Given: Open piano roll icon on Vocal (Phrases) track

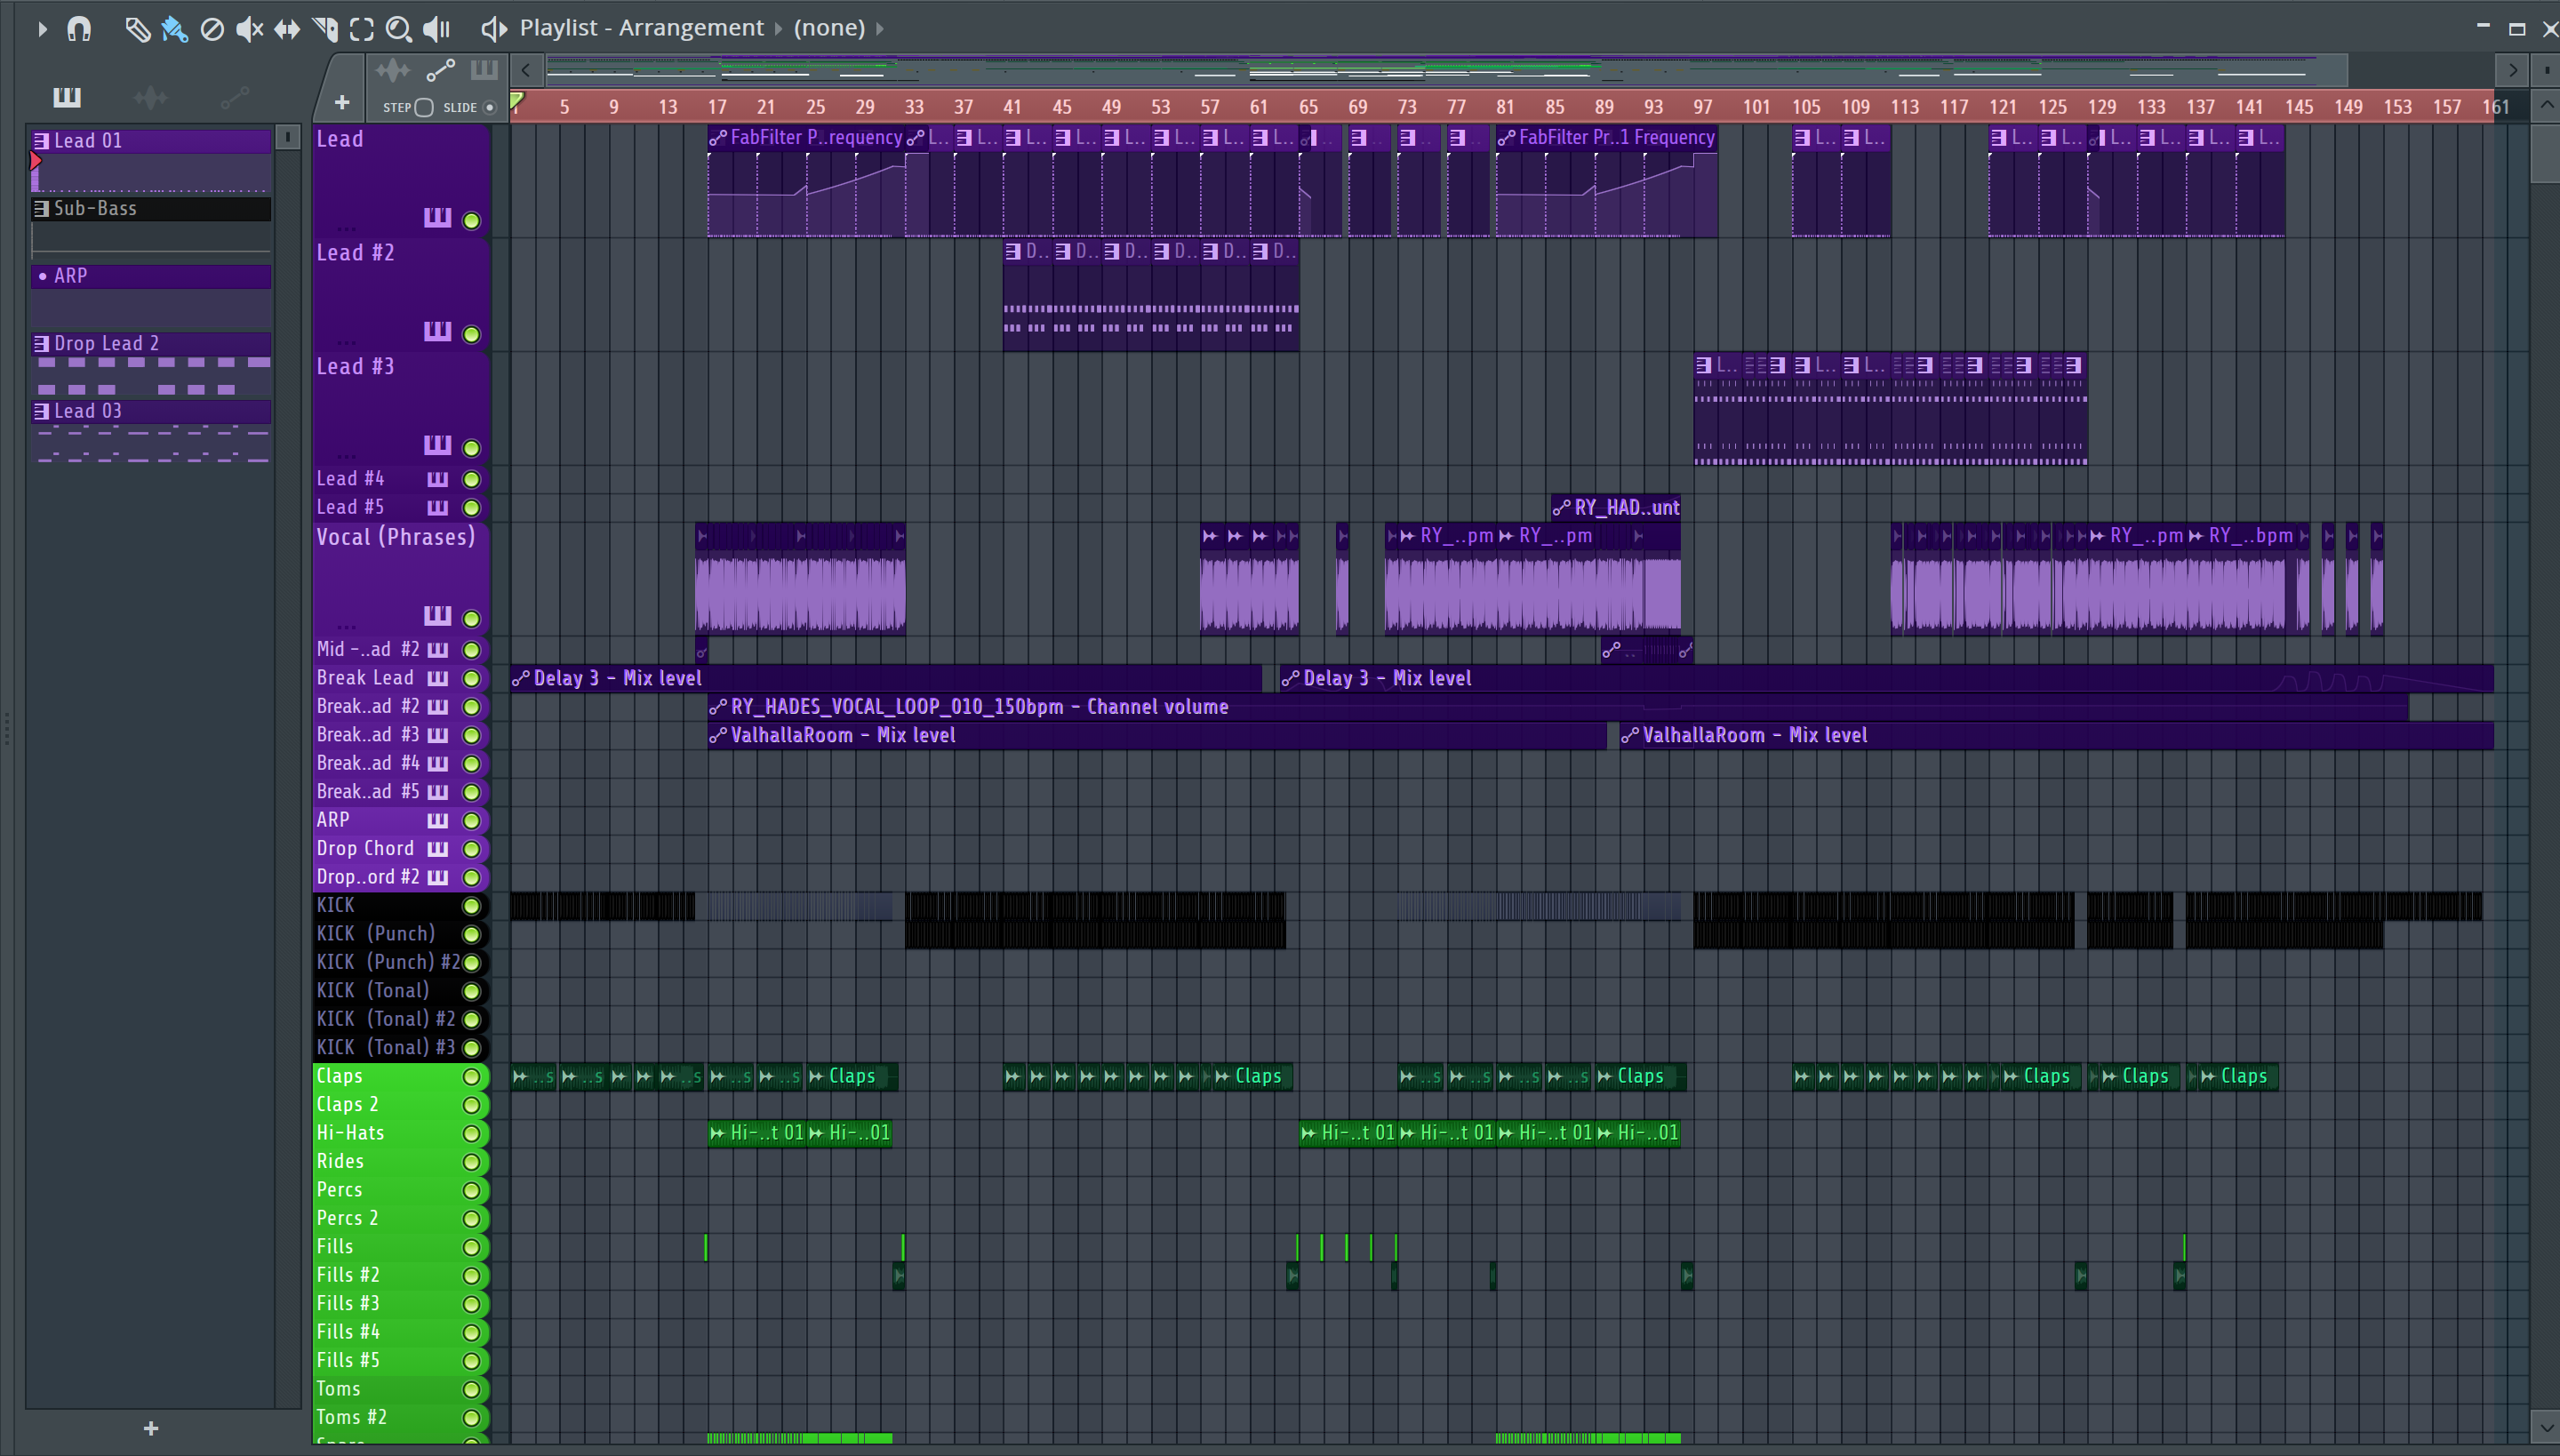Looking at the screenshot, I should (437, 615).
